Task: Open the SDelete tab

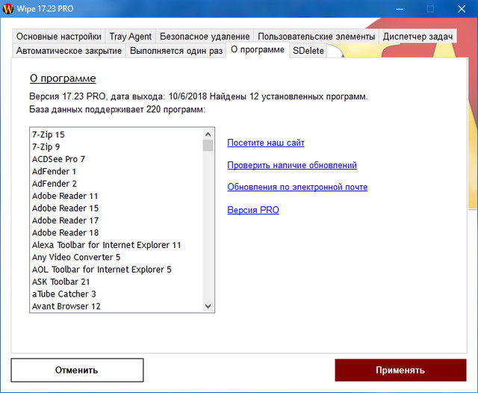Action: pos(308,50)
